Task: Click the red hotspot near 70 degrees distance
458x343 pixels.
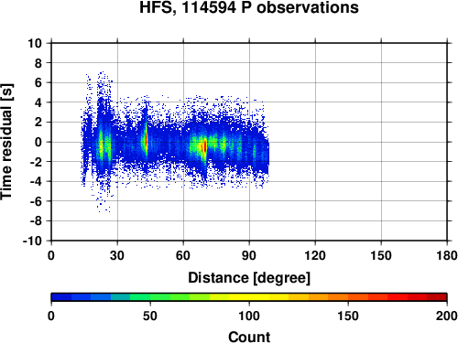Action: 205,147
